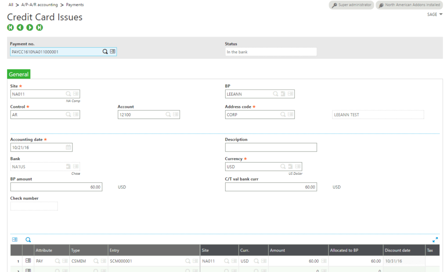Open the Account field selection lookup
This screenshot has height=272, width=447.
pos(168,114)
